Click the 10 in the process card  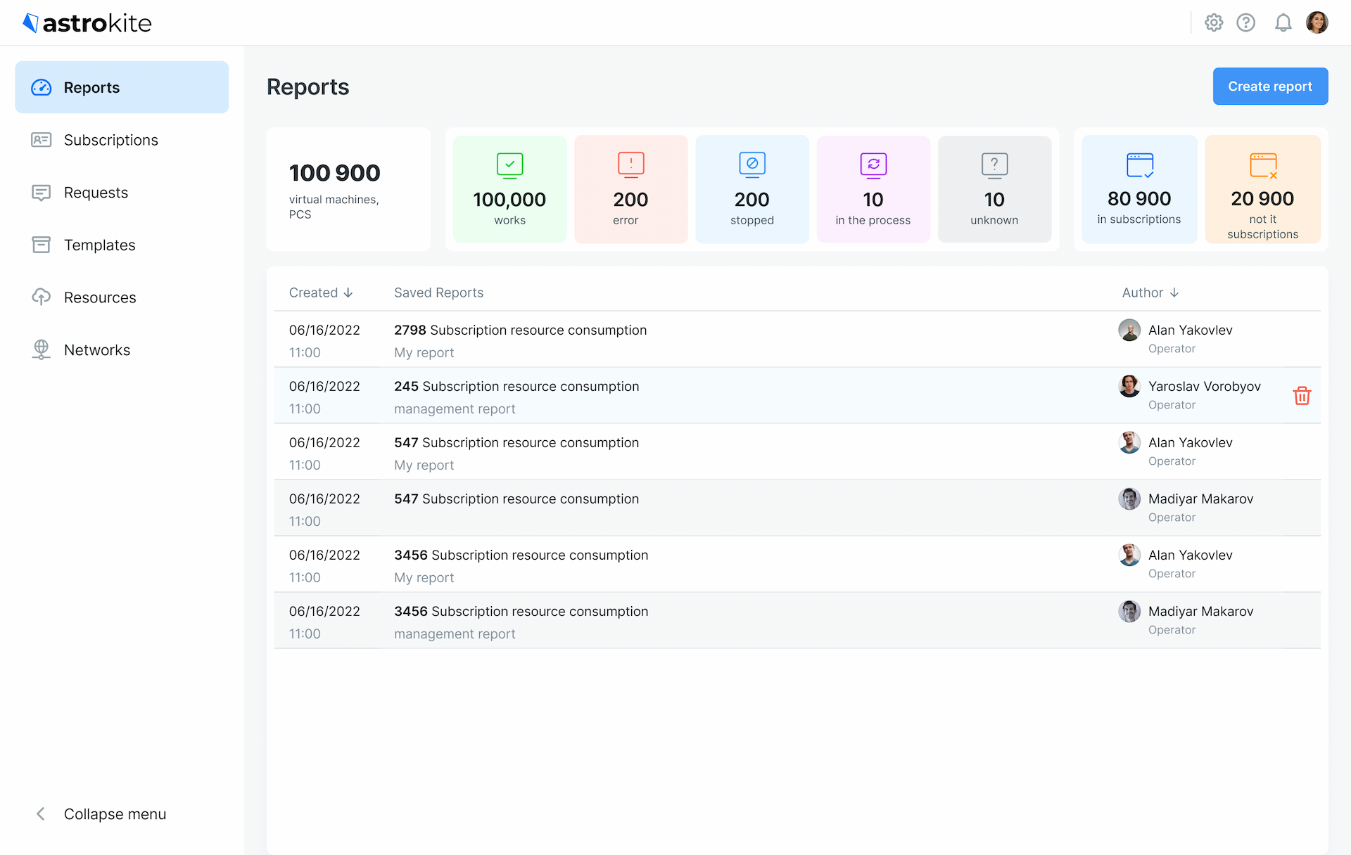pos(873,189)
